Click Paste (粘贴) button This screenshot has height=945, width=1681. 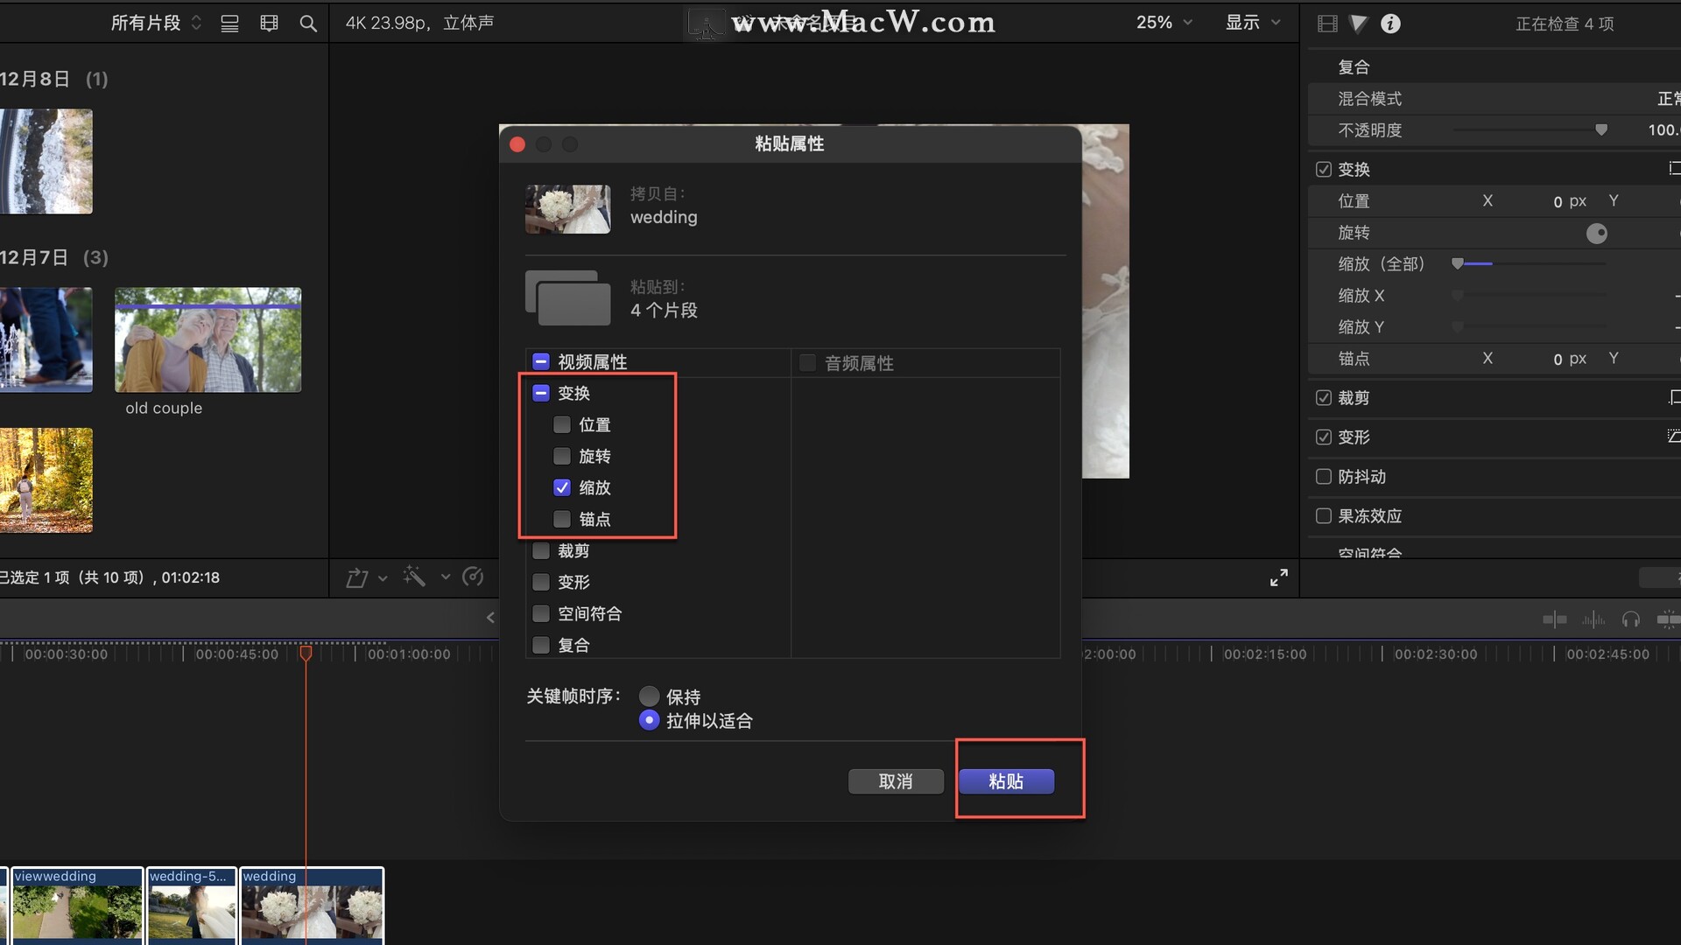[1006, 781]
